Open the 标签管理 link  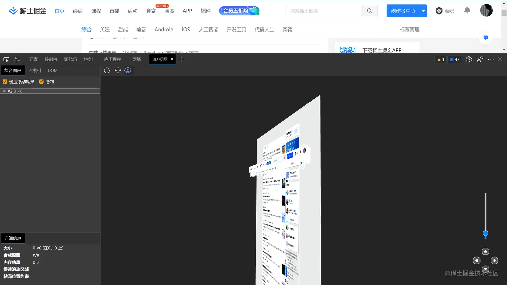pyautogui.click(x=410, y=30)
